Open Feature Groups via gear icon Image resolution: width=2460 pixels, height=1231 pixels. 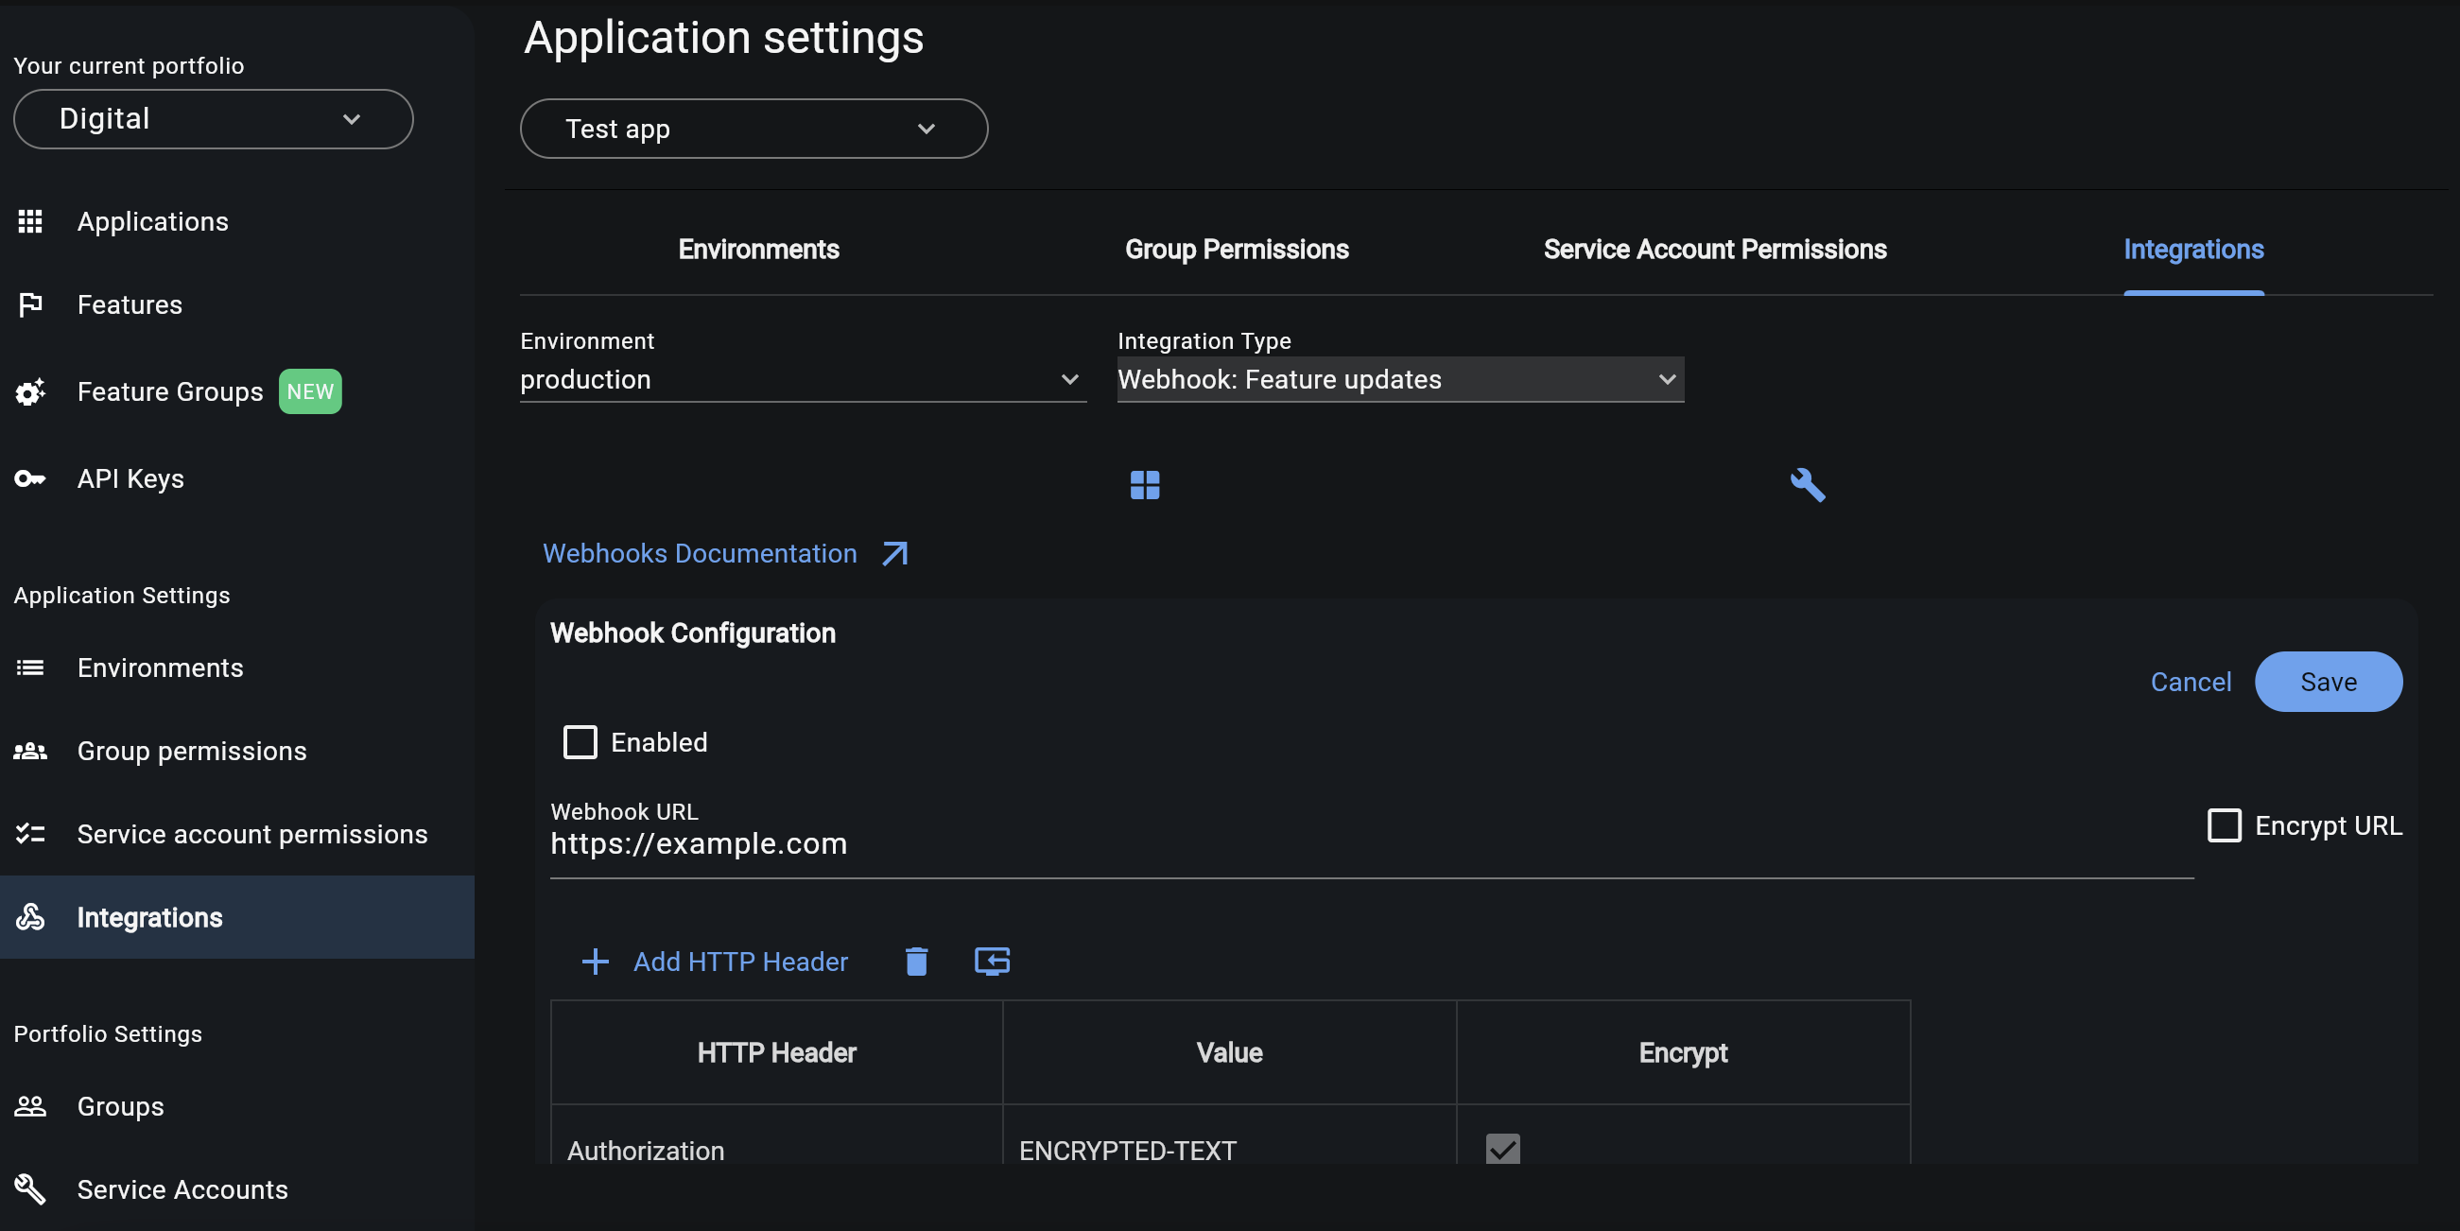pos(29,391)
